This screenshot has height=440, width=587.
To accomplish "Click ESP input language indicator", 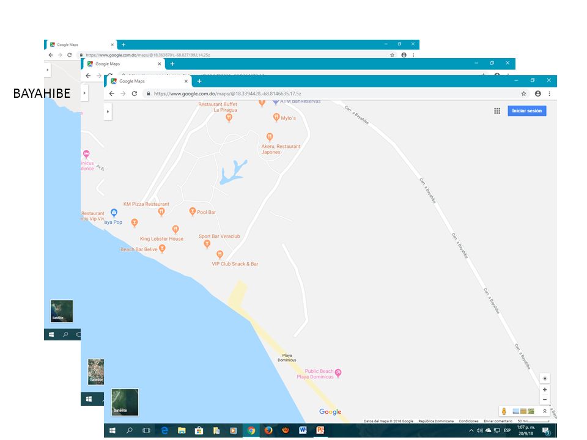I will [508, 431].
